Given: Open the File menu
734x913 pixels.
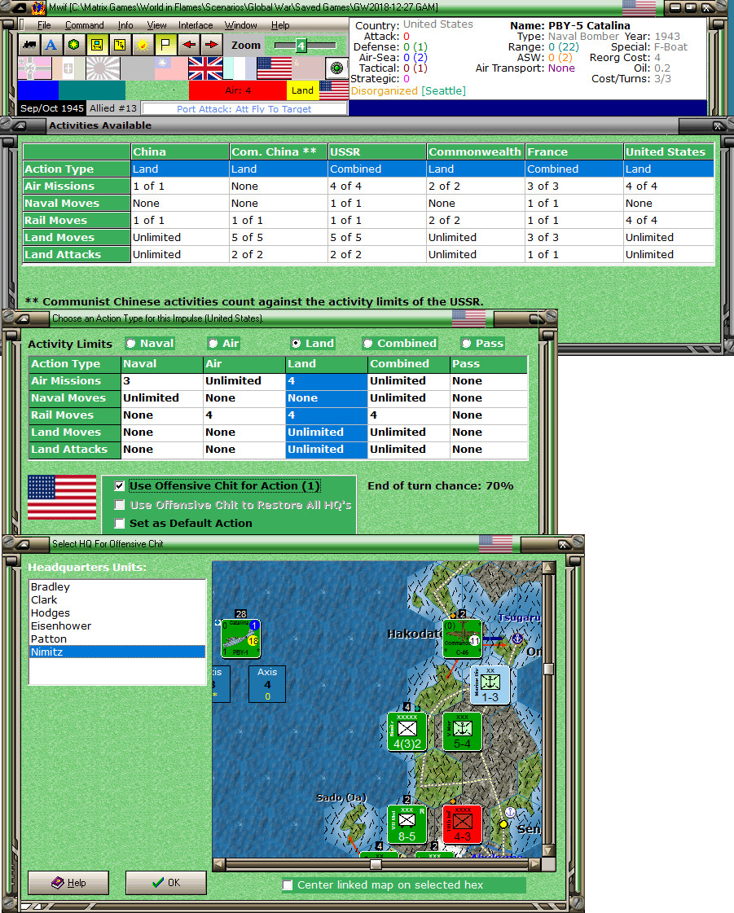Looking at the screenshot, I should (x=44, y=25).
